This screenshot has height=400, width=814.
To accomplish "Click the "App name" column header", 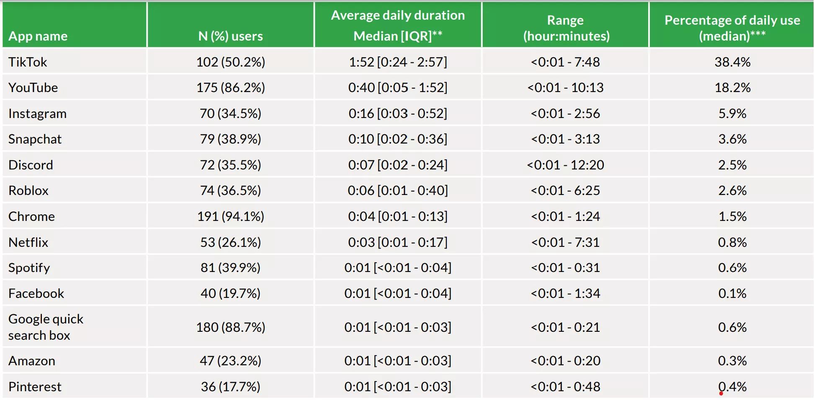I will coord(38,36).
